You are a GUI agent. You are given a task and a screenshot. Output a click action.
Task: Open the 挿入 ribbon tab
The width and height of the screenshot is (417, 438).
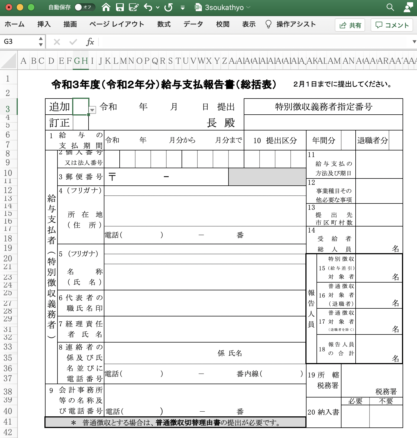tap(44, 24)
